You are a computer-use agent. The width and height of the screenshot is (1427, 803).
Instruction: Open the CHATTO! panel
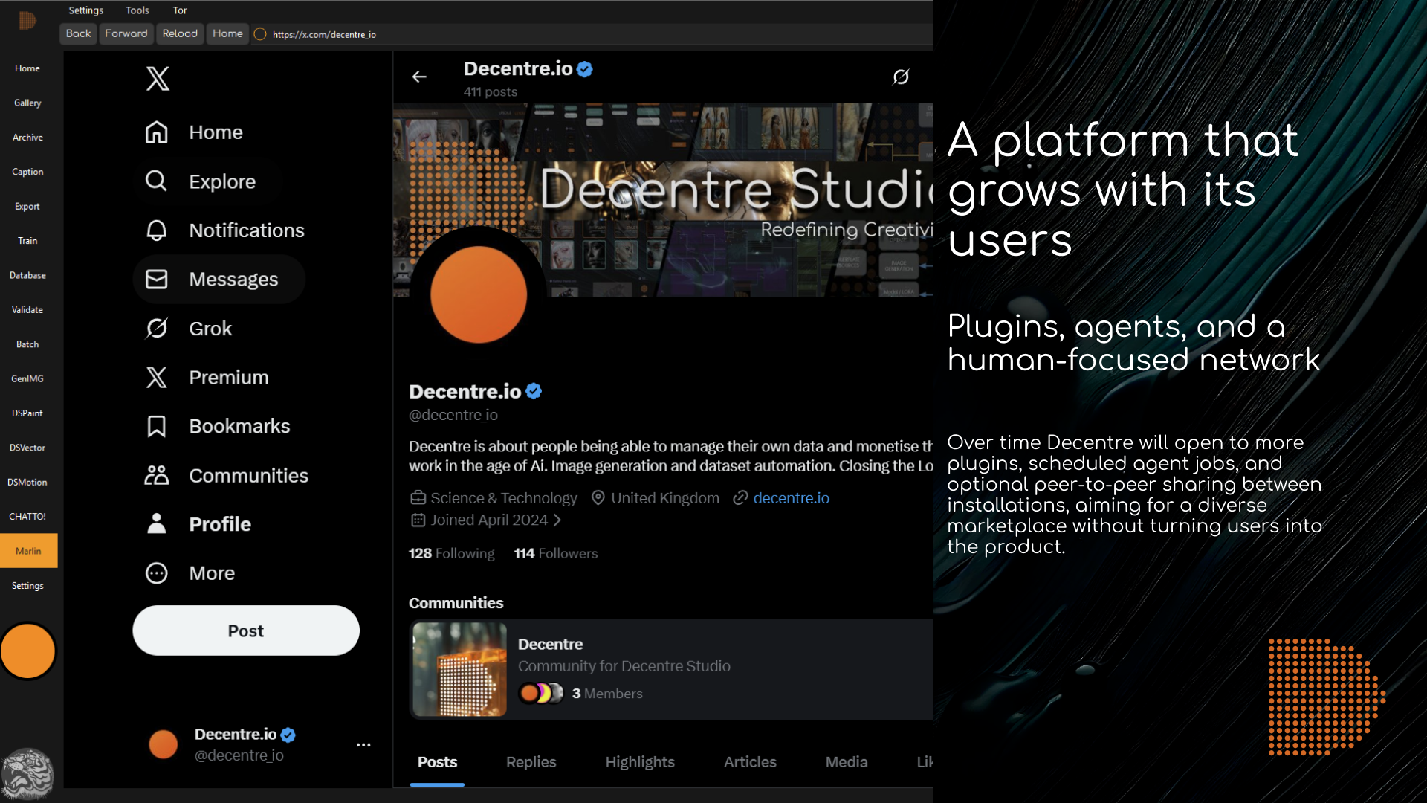click(27, 516)
